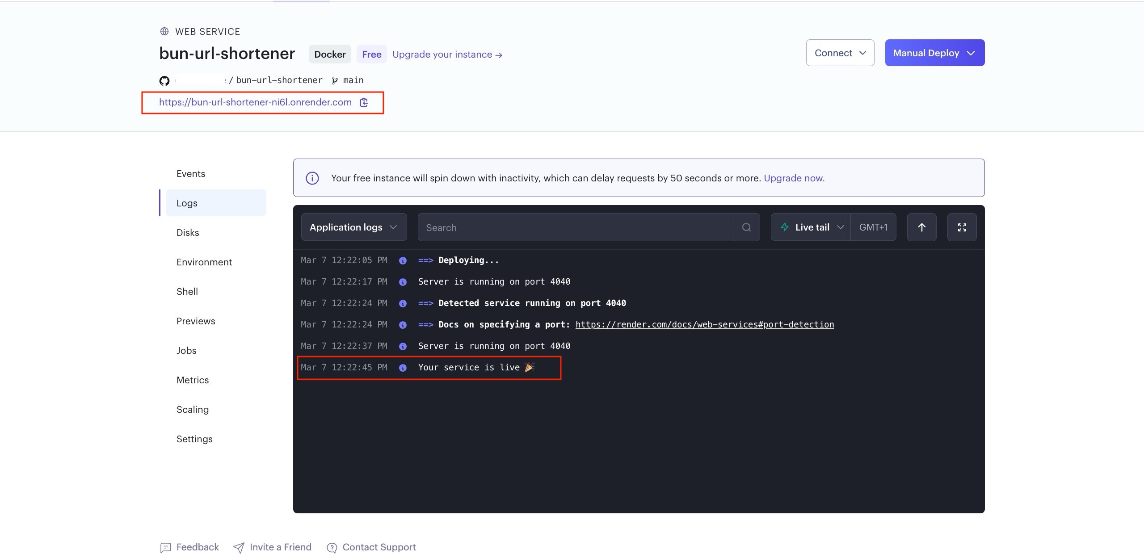Open the render.com port-detection docs link
1144x558 pixels.
pos(705,325)
